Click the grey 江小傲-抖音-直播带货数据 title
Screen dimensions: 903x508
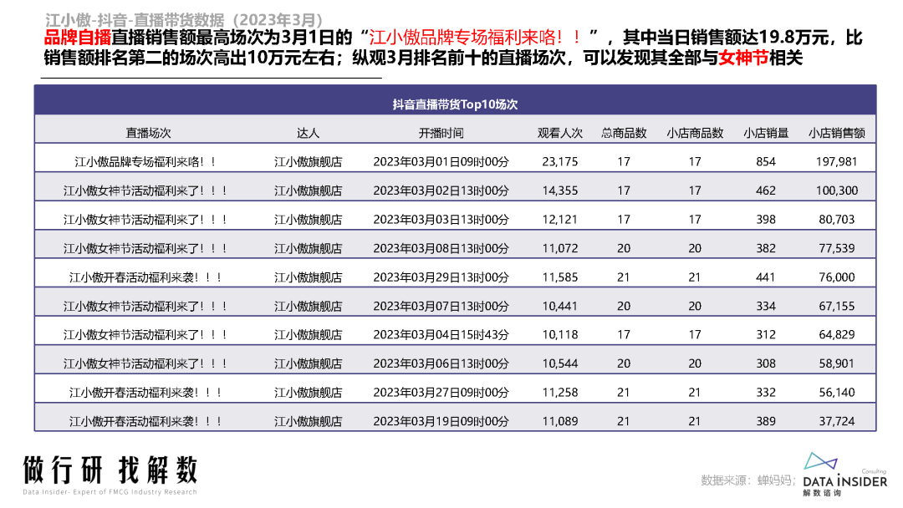(184, 20)
